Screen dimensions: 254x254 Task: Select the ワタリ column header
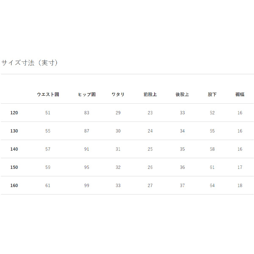click(118, 94)
